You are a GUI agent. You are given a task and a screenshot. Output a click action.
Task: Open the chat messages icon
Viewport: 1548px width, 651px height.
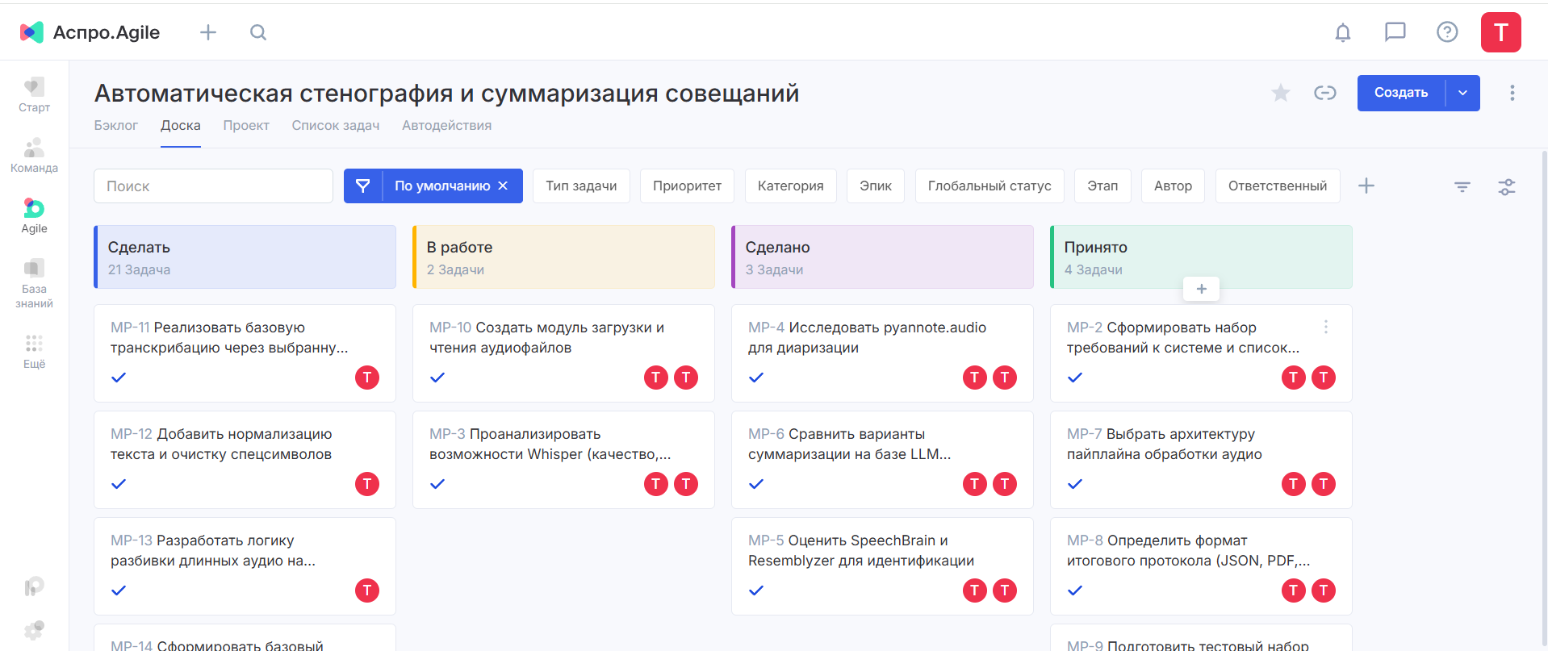click(1395, 32)
